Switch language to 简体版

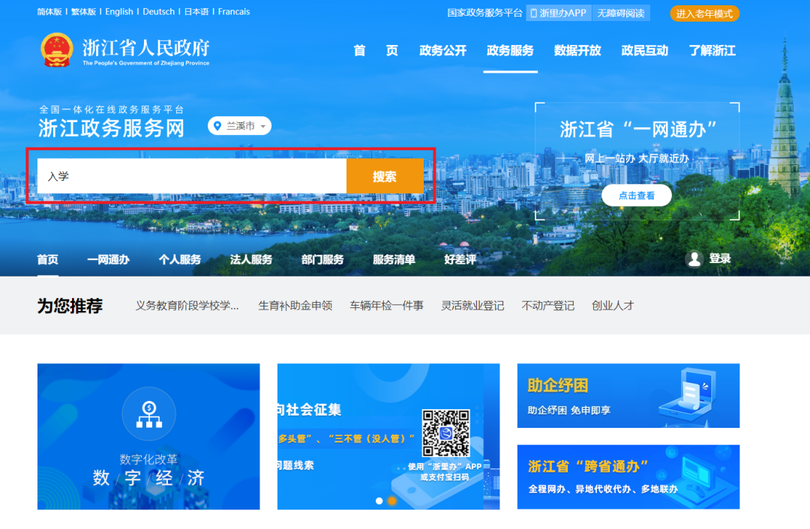[49, 12]
